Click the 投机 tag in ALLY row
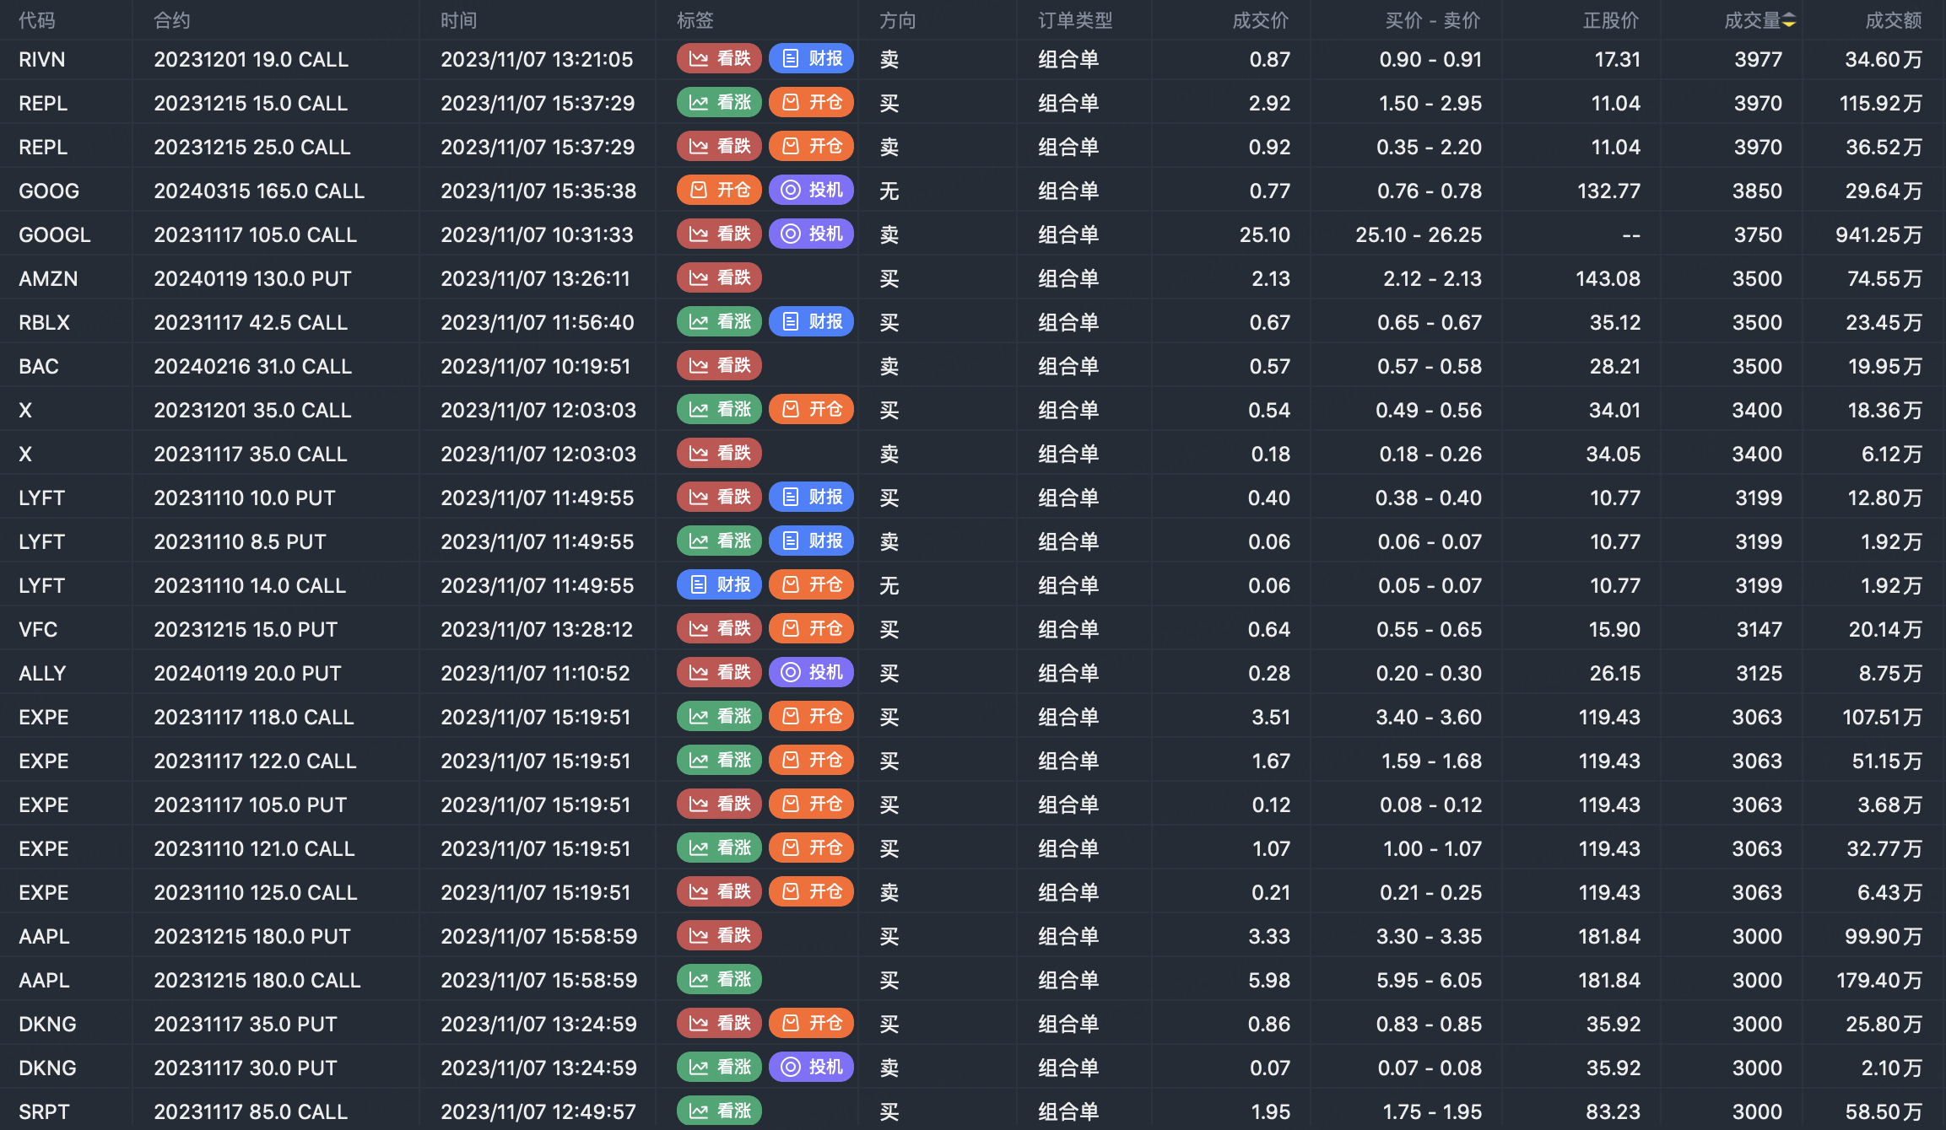The height and width of the screenshot is (1130, 1946). 812,673
